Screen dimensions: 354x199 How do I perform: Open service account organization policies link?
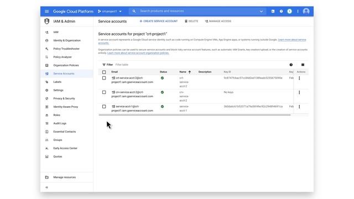pyautogui.click(x=138, y=53)
